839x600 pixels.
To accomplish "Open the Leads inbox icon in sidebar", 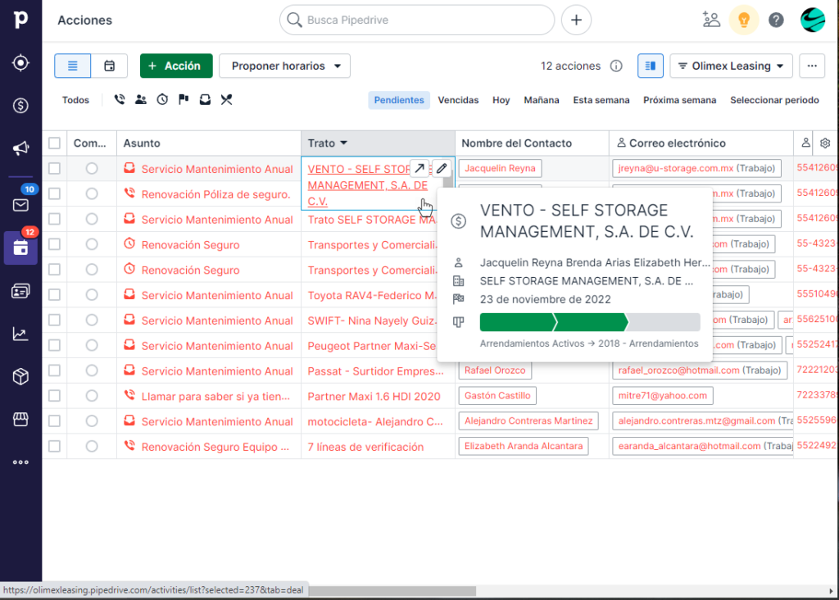I will click(20, 62).
